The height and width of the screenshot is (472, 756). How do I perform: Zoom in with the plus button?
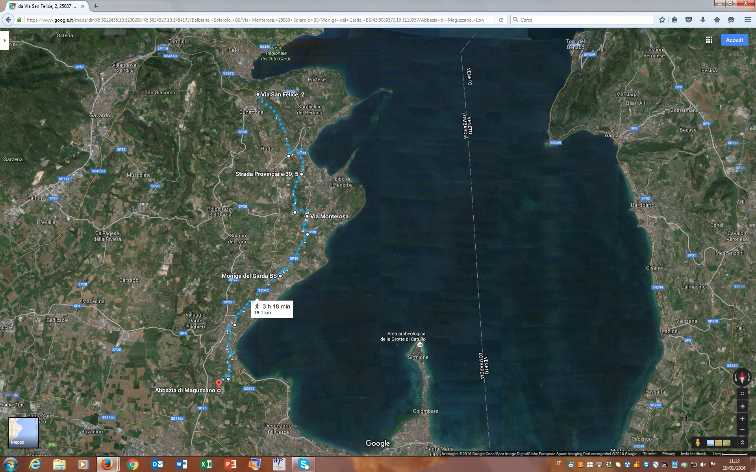click(x=742, y=419)
